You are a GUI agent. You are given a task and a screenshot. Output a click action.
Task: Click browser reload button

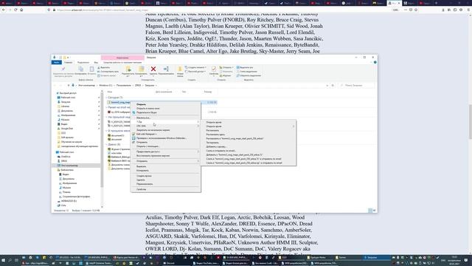15,10
